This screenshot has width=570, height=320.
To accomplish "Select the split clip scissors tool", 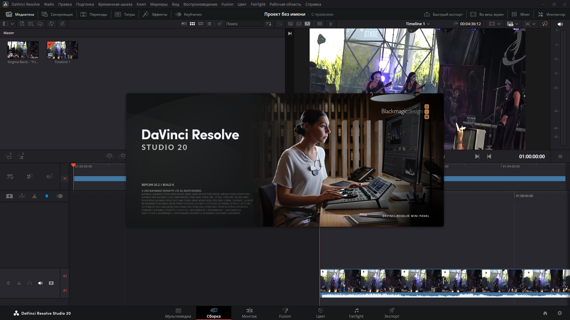I will (x=34, y=196).
